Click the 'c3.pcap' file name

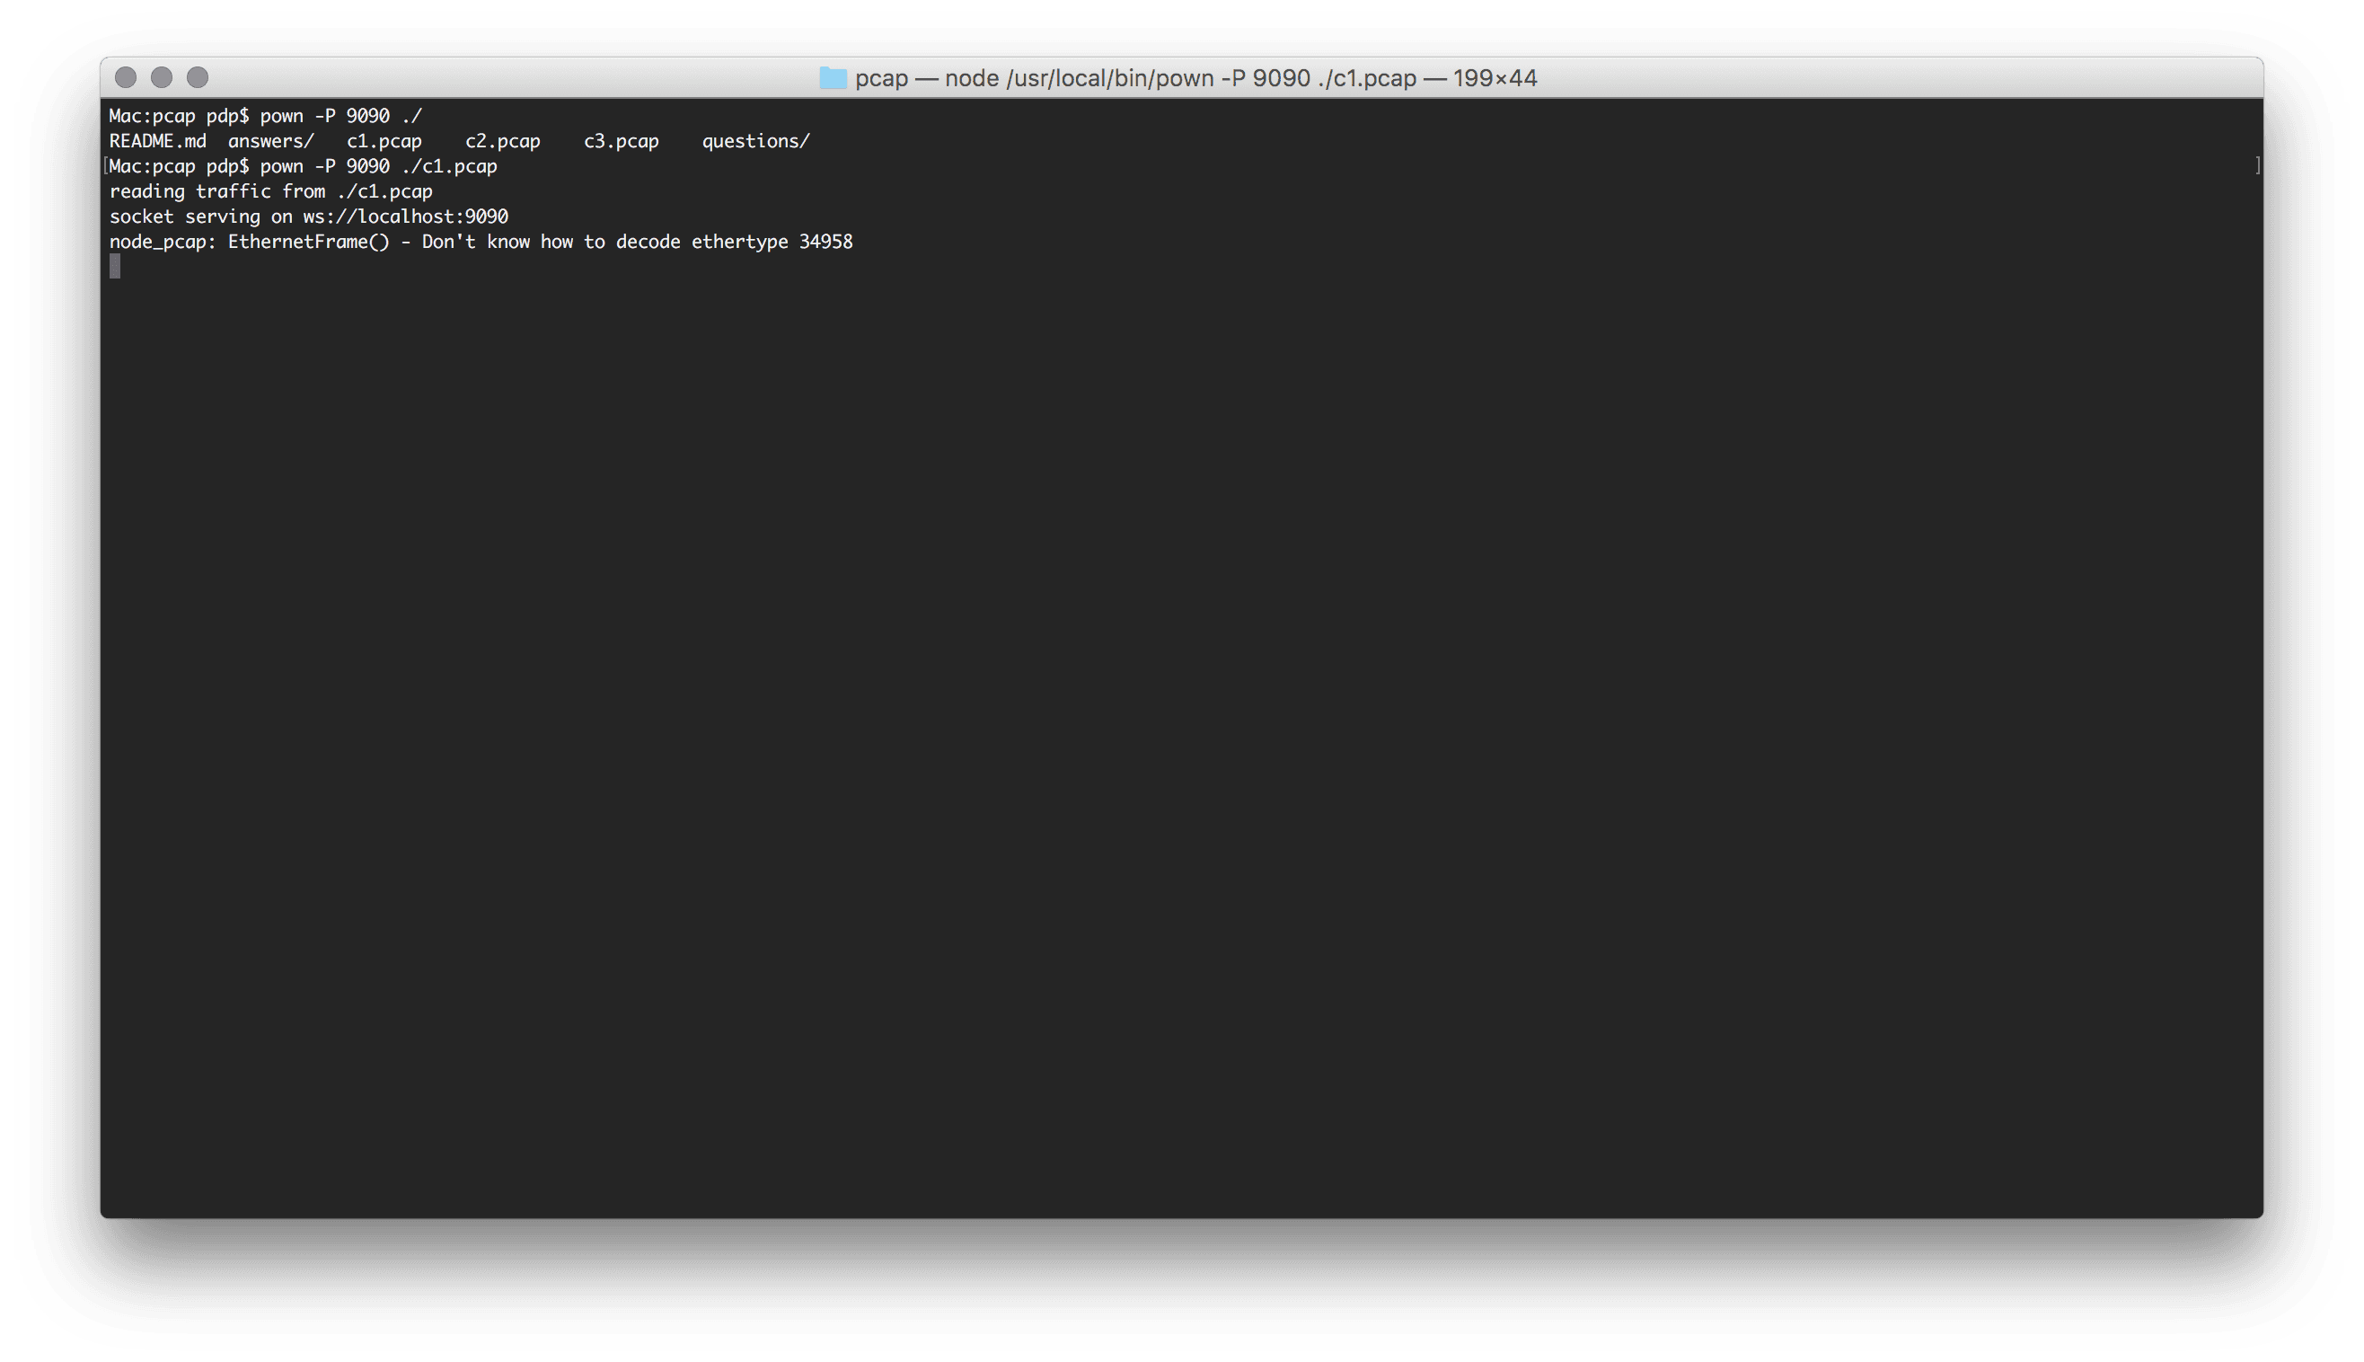[x=622, y=141]
